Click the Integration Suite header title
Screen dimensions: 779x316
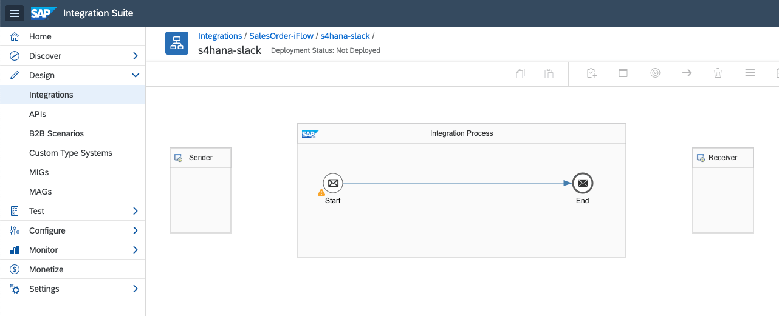coord(98,13)
